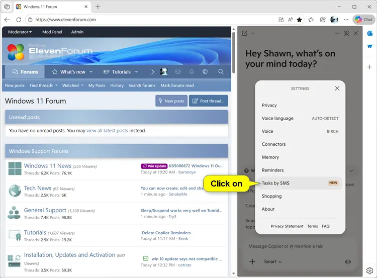Unpin the Copilot pane
Screen dimensions: 377x278
point(346,33)
